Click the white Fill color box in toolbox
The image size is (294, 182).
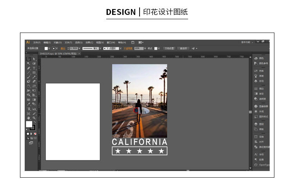click(29, 124)
